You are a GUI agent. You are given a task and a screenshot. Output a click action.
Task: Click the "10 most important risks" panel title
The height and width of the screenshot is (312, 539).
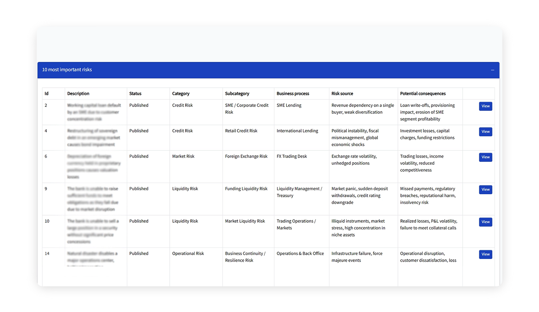[x=67, y=70]
